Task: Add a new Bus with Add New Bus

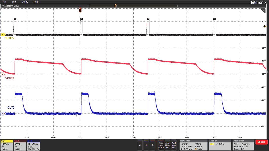Action: (174, 145)
